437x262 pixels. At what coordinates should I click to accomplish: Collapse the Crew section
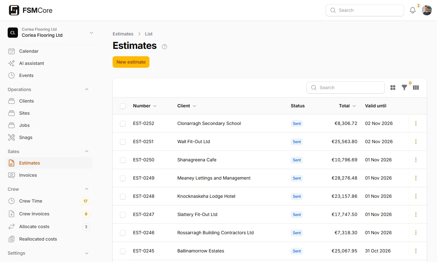87,189
